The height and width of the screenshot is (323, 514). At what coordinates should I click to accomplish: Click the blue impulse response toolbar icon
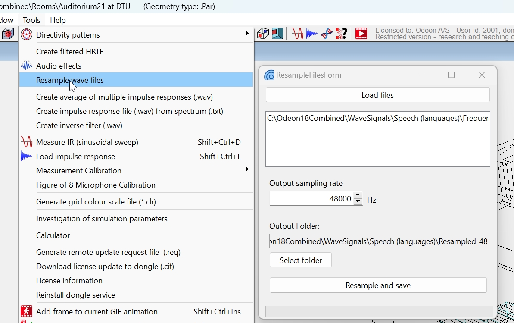[x=312, y=34]
